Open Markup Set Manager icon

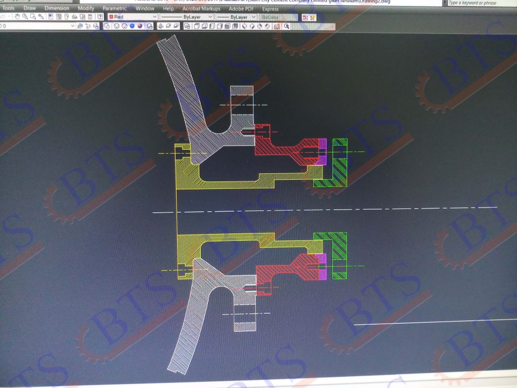click(82, 17)
